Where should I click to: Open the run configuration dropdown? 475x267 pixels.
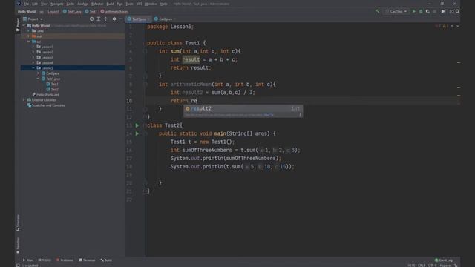[x=396, y=12]
